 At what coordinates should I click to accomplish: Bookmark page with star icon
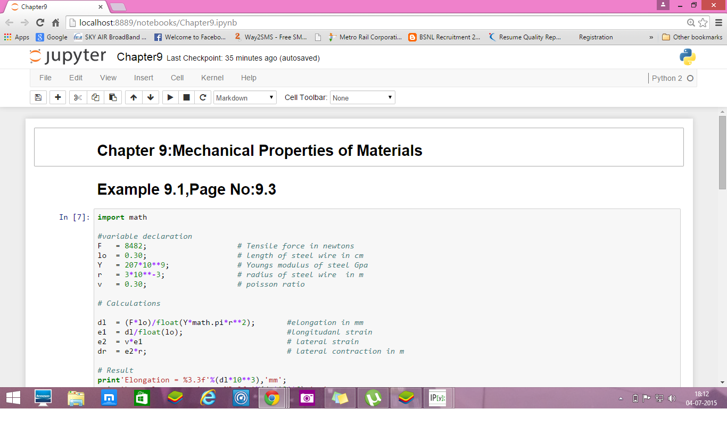coord(703,22)
